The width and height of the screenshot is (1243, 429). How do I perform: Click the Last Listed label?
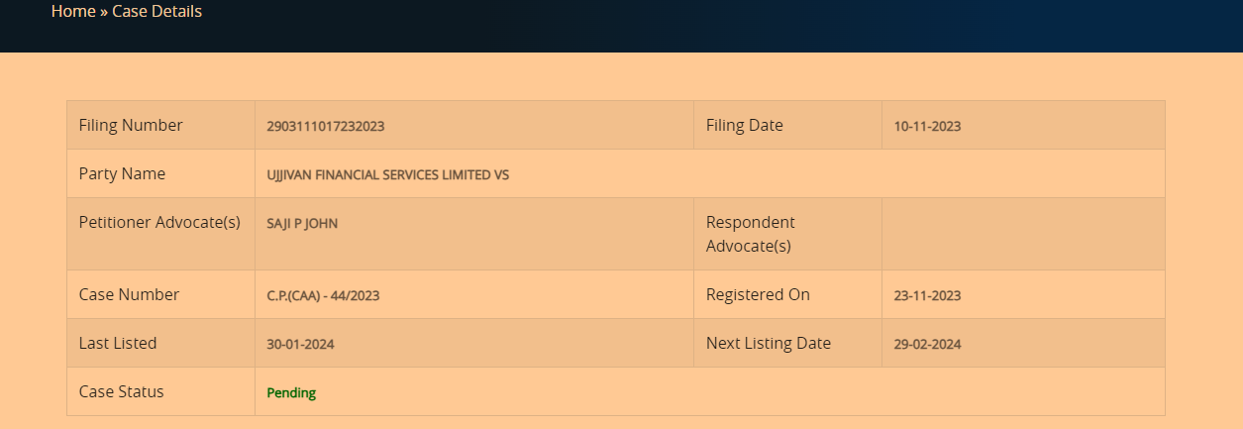[x=118, y=343]
